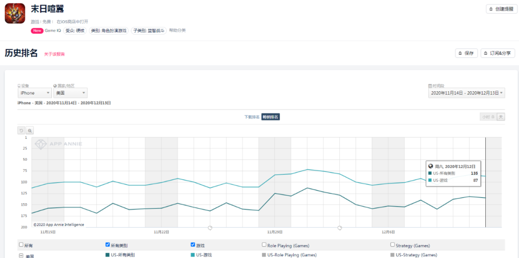Click the event marker near 11月25日 on axis
The width and height of the screenshot is (519, 258).
pos(210,228)
